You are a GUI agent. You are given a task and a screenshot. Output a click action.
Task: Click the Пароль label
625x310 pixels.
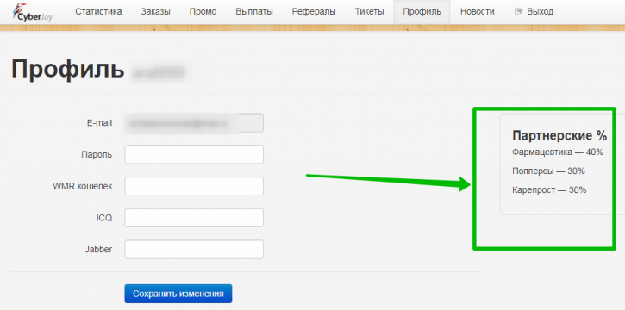point(97,154)
